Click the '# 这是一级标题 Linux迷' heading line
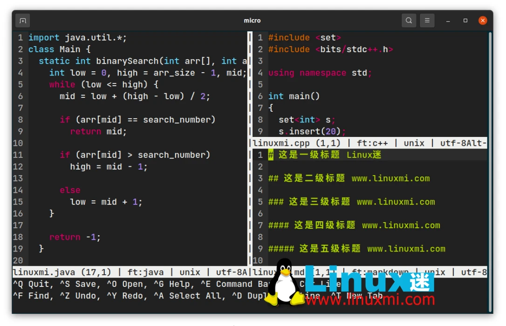The height and width of the screenshot is (326, 506). (x=325, y=155)
